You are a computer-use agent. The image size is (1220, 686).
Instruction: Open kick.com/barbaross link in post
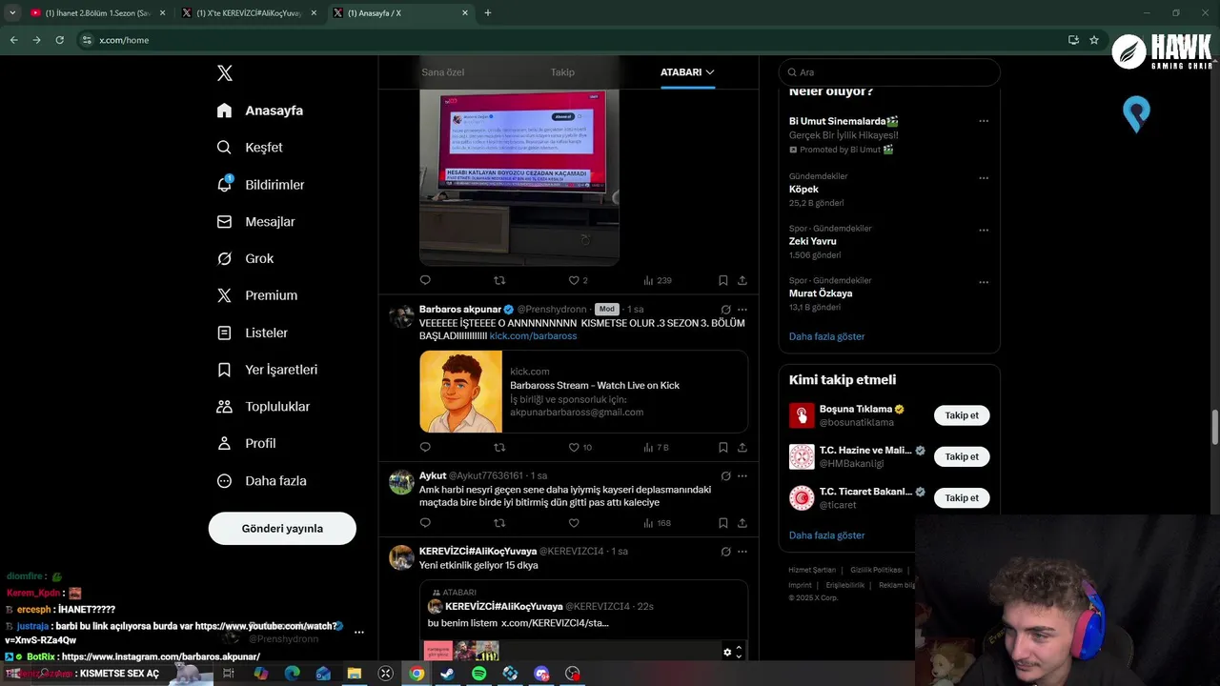pos(533,336)
